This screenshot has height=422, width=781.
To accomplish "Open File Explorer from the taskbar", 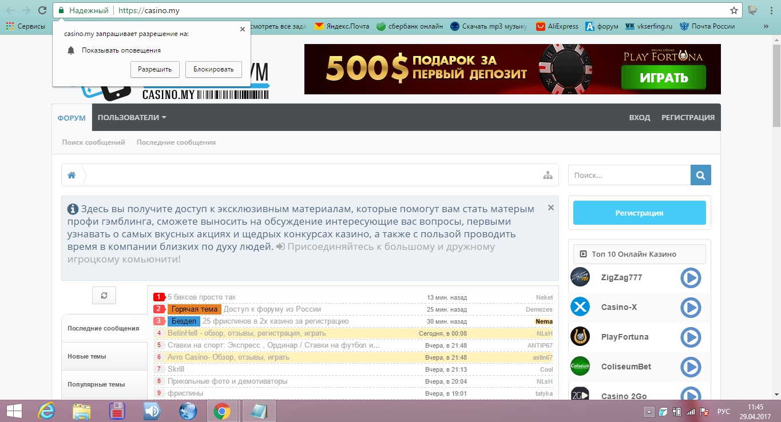I will pyautogui.click(x=82, y=411).
